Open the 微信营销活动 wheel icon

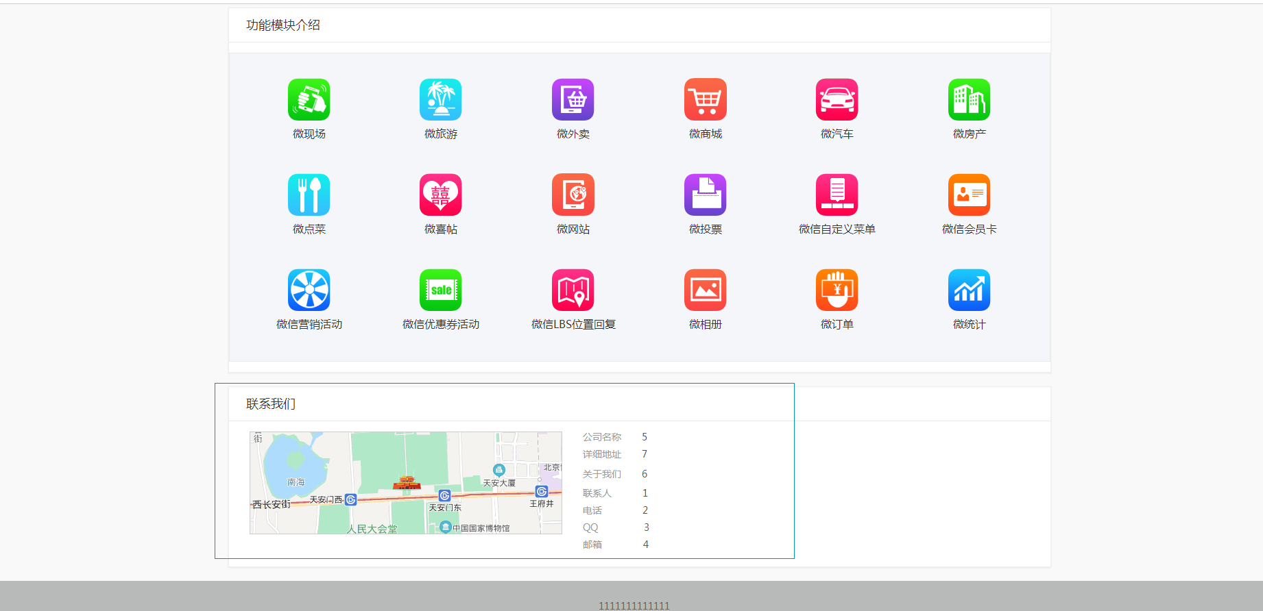click(x=309, y=290)
